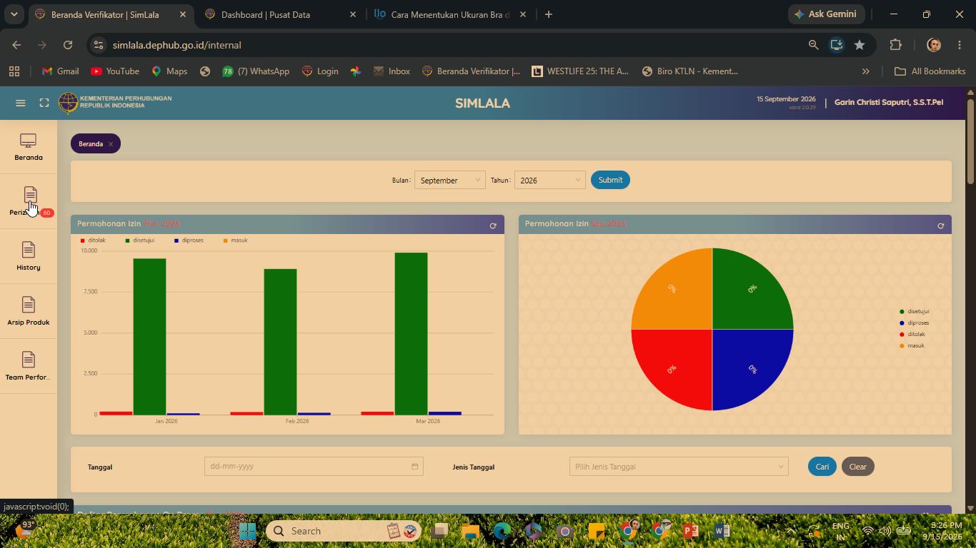Refresh the yearly Permohonan Izin bar chart
Screen dimensions: 976x548
tap(492, 225)
